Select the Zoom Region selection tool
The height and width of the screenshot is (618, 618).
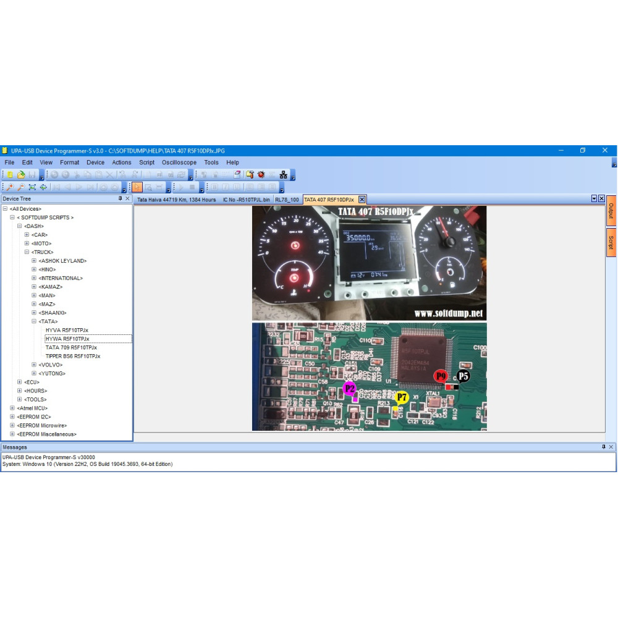click(148, 187)
